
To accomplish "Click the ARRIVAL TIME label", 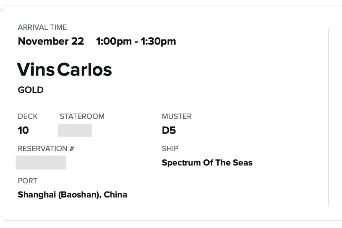I will [x=42, y=27].
